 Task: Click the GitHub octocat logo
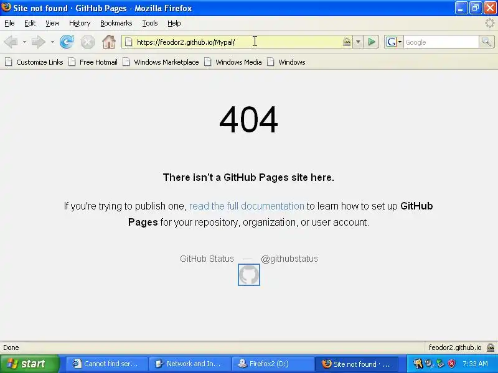coord(249,275)
